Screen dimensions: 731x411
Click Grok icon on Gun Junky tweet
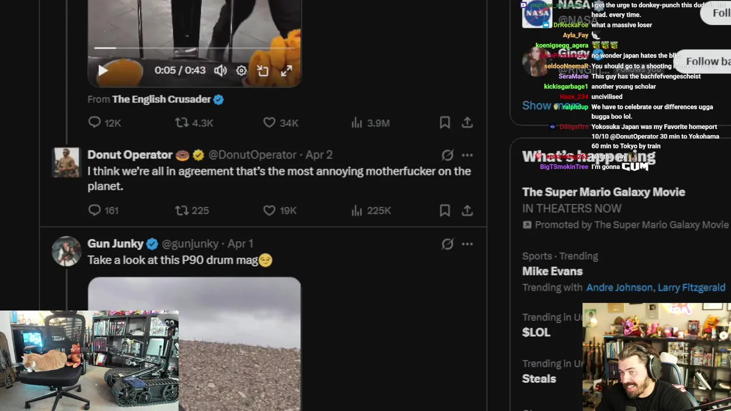point(447,244)
